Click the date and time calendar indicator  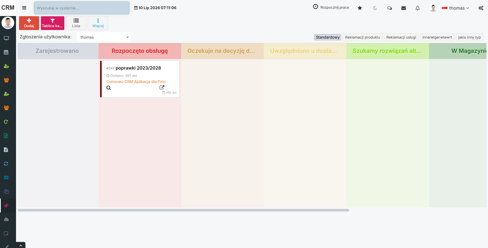(155, 8)
